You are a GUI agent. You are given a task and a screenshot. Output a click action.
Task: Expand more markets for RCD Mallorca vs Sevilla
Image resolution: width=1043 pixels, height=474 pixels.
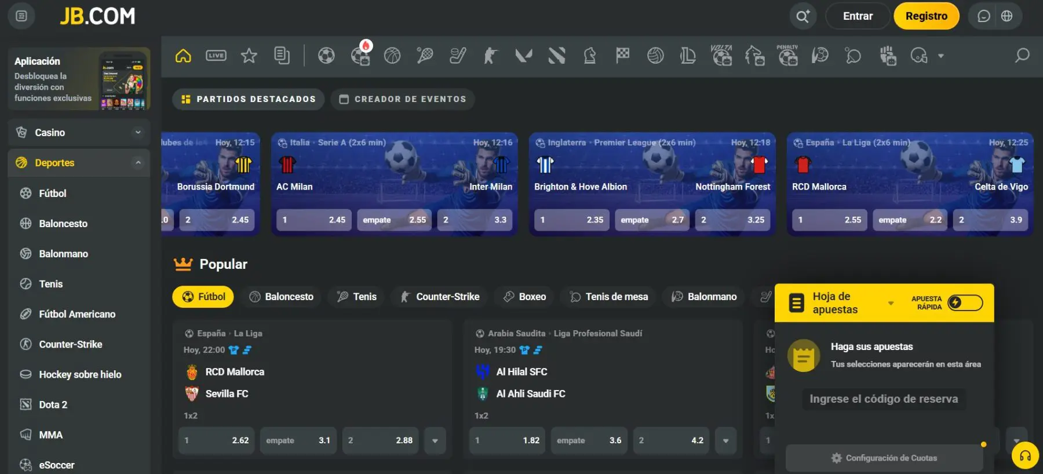(x=435, y=440)
